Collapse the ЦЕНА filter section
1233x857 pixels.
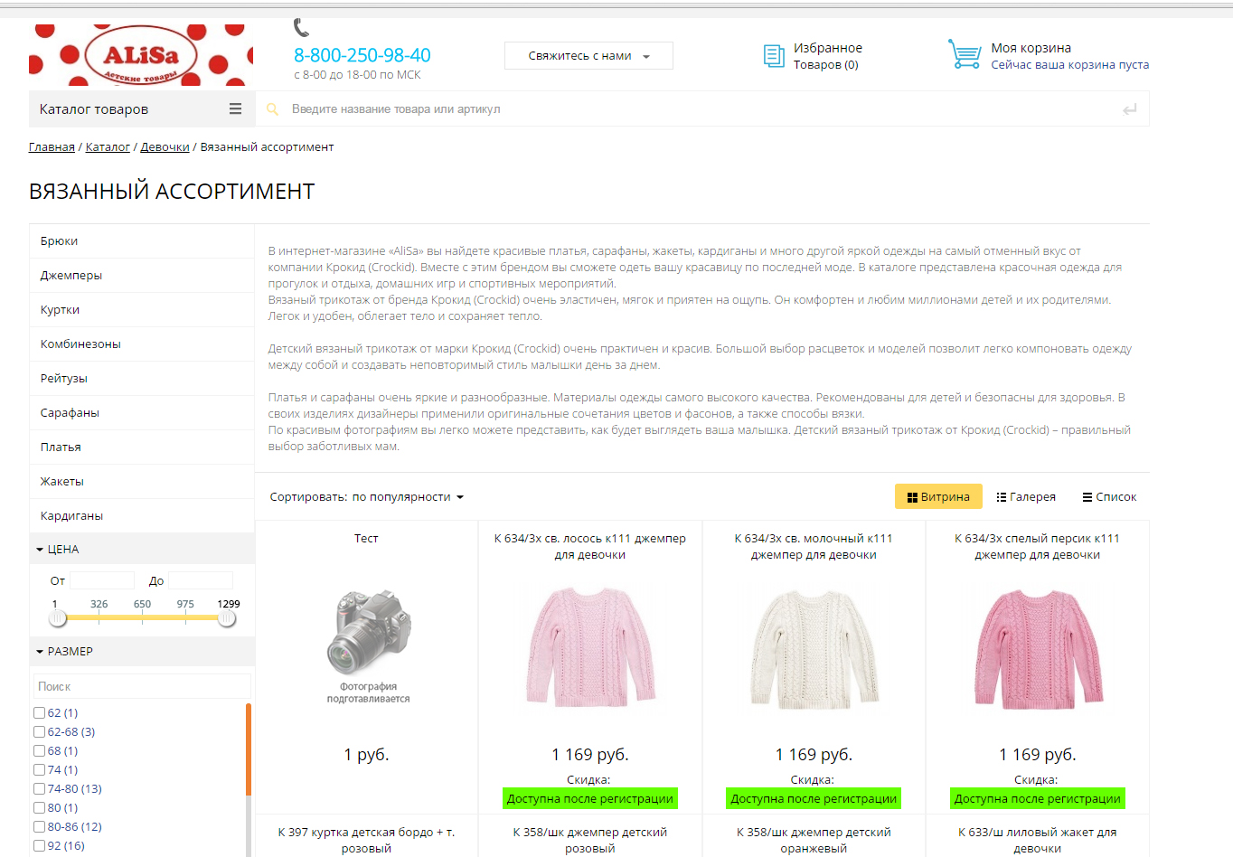tap(58, 550)
